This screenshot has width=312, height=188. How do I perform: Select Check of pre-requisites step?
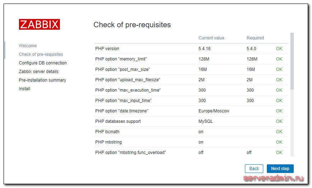tap(41, 54)
